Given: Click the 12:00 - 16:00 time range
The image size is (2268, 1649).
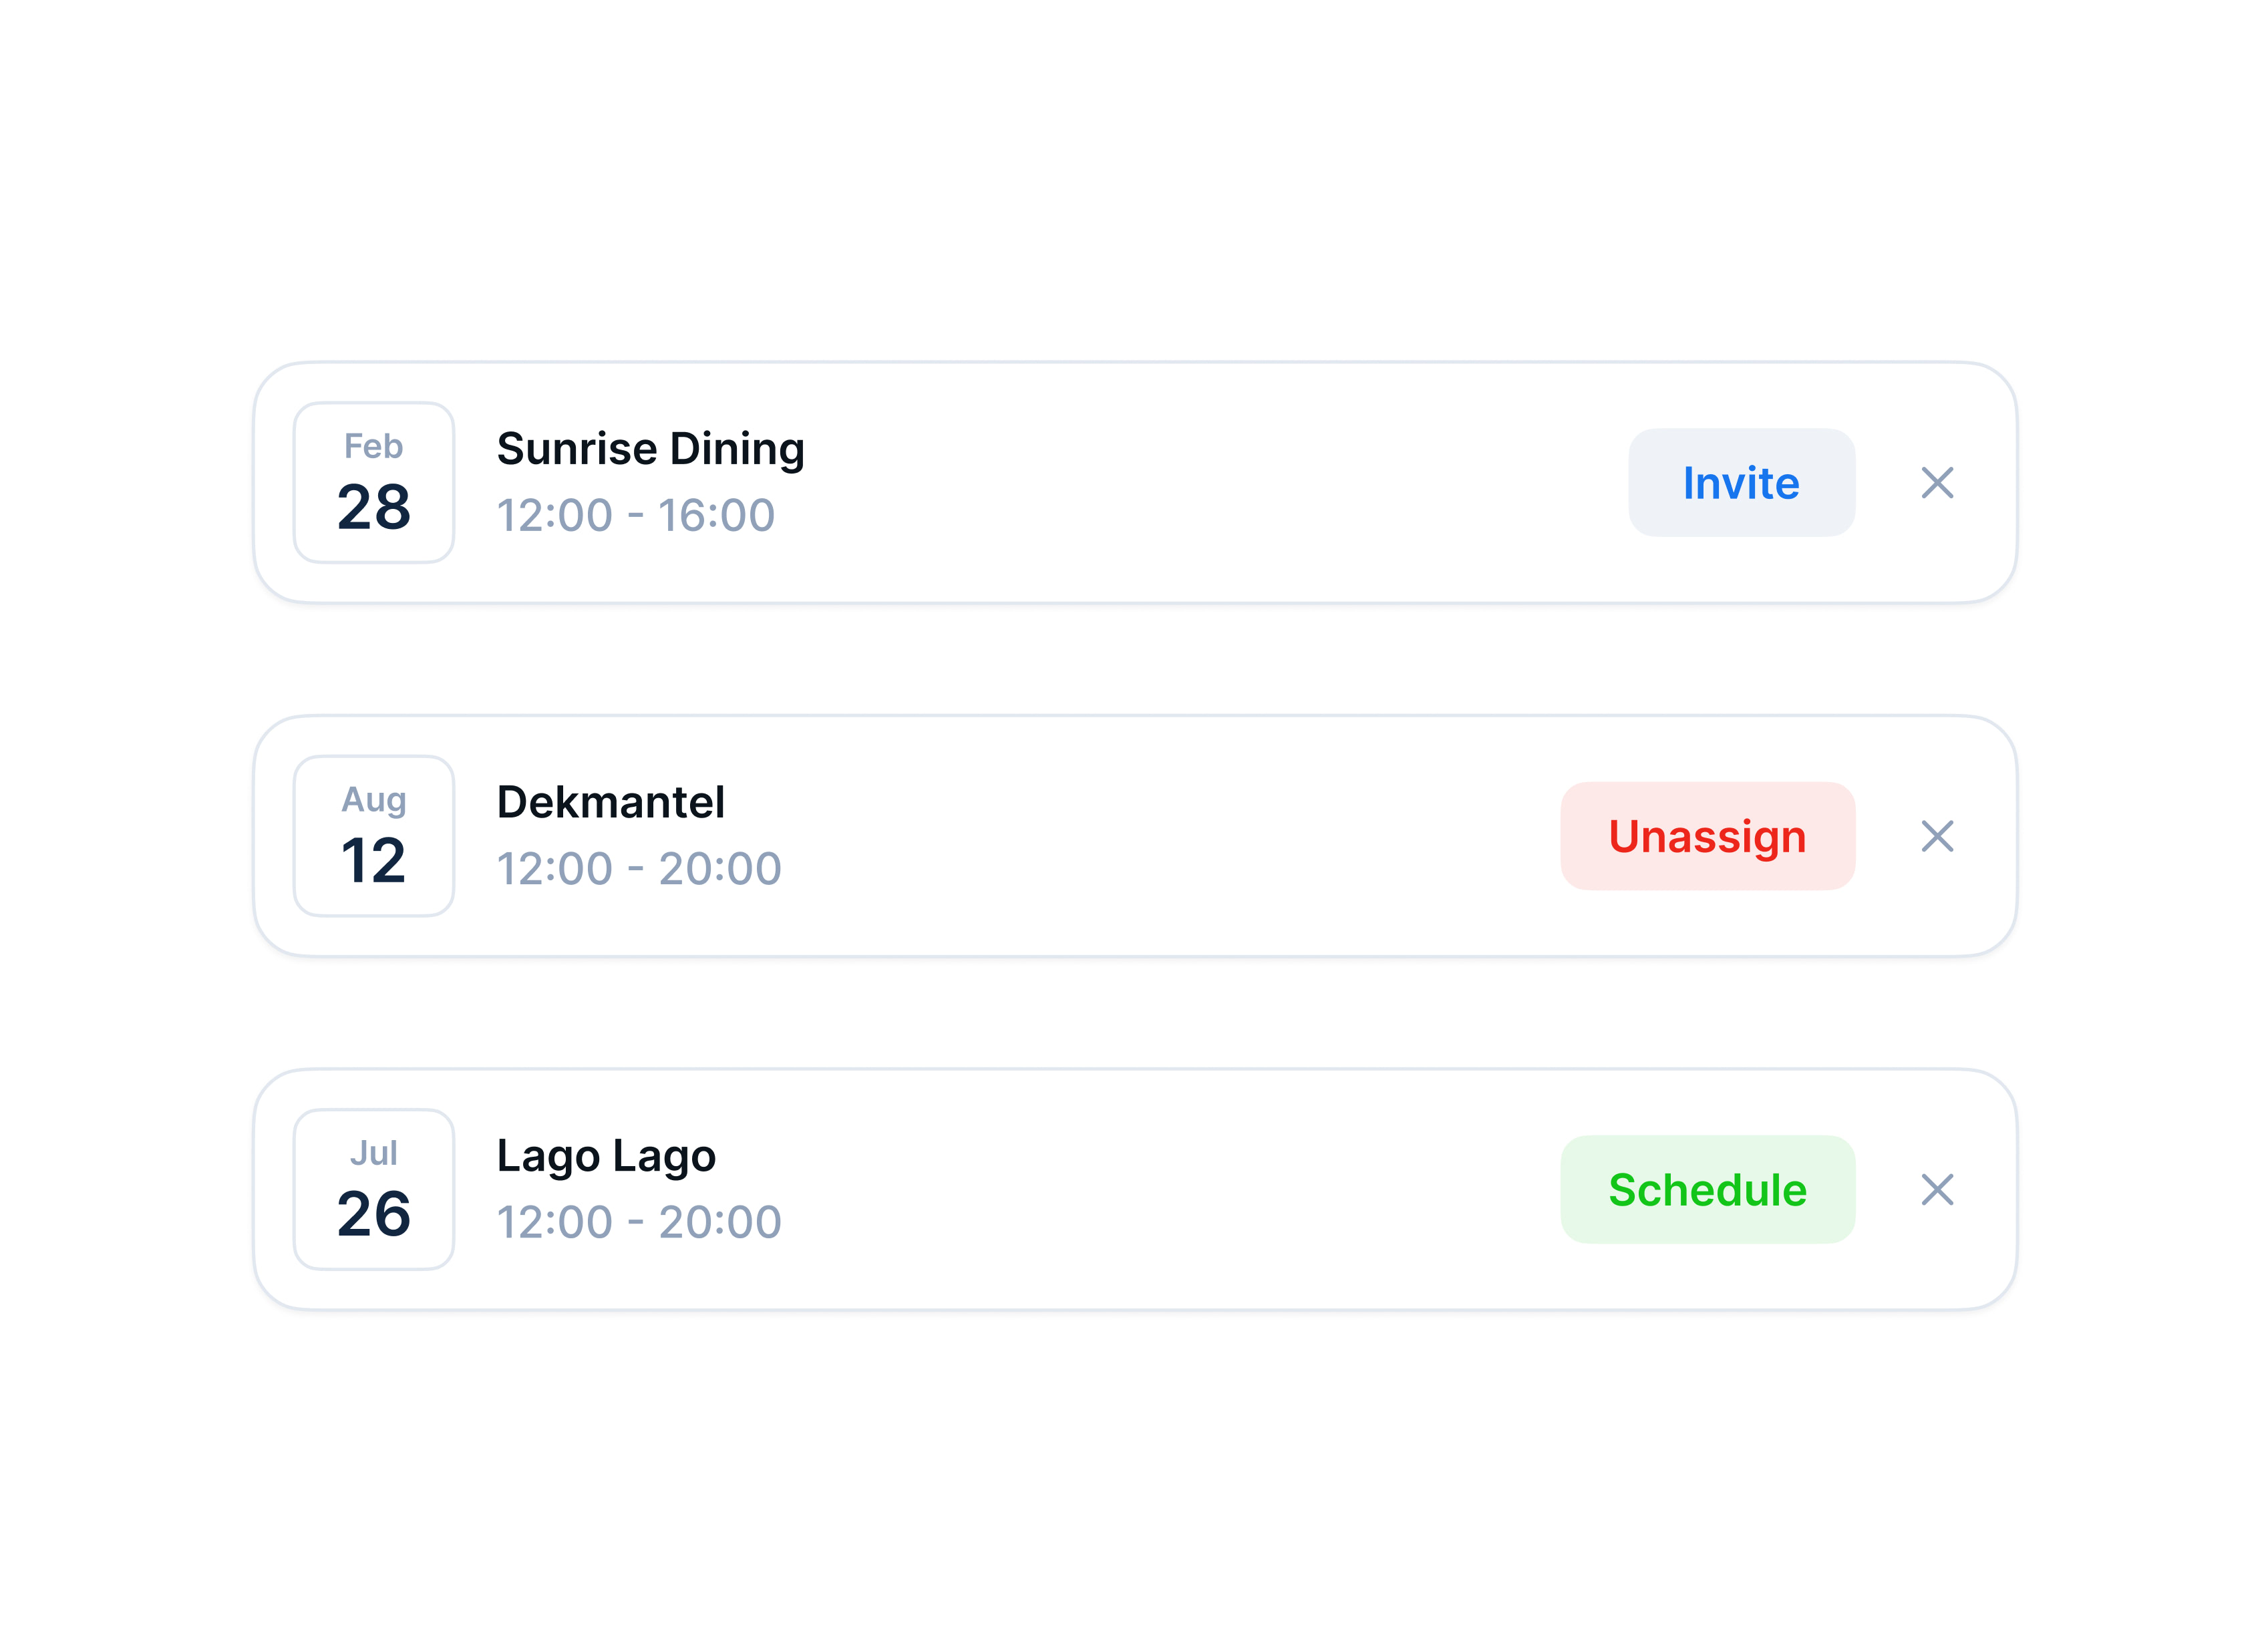Looking at the screenshot, I should tap(636, 516).
